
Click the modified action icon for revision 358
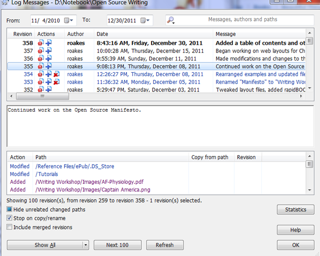tap(41, 43)
